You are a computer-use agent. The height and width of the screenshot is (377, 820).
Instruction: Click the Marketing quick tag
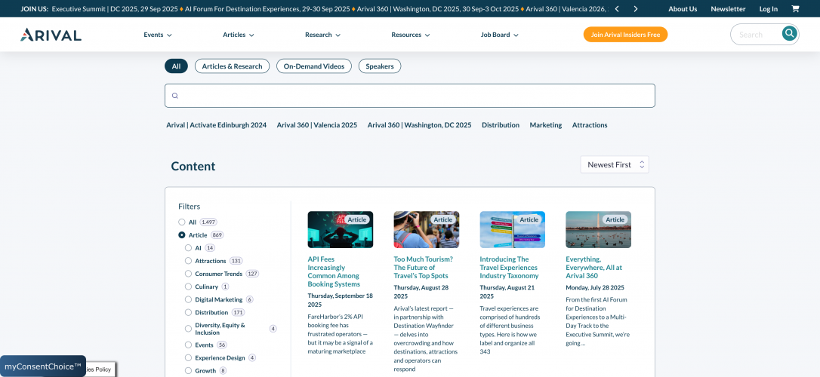[x=545, y=125]
